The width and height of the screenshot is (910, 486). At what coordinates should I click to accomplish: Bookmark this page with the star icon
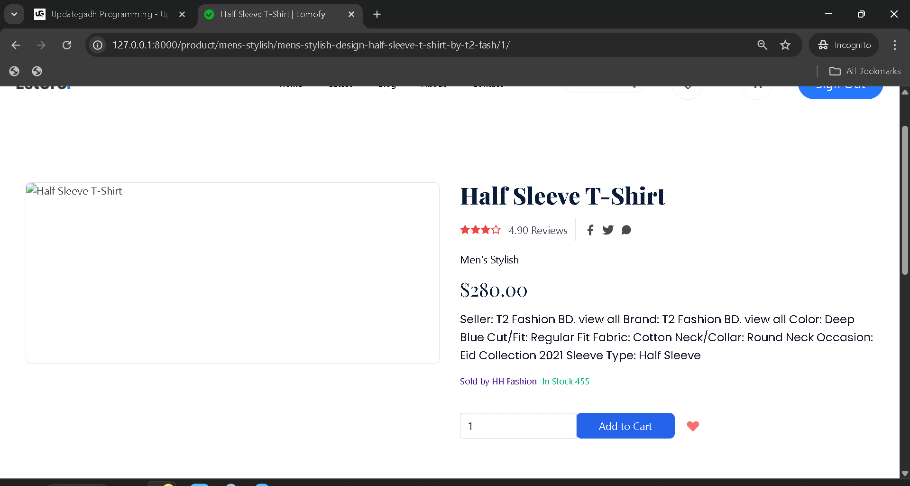click(785, 45)
